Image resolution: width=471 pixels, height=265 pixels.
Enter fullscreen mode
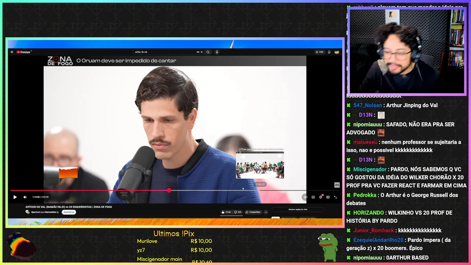tap(335, 197)
